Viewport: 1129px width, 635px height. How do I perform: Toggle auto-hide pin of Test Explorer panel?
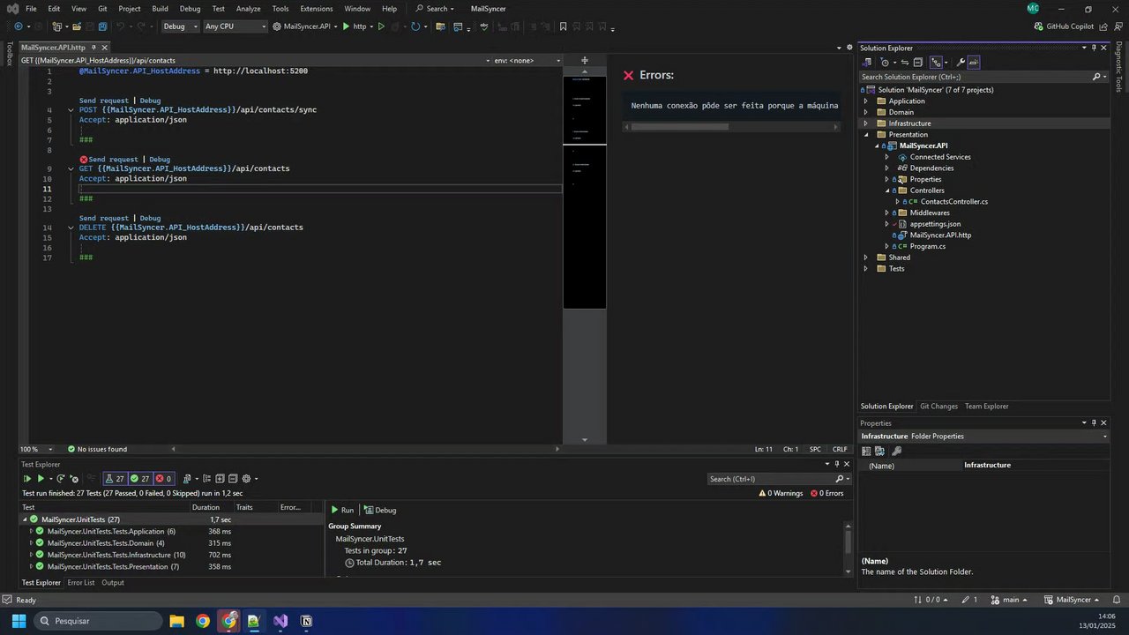(837, 464)
